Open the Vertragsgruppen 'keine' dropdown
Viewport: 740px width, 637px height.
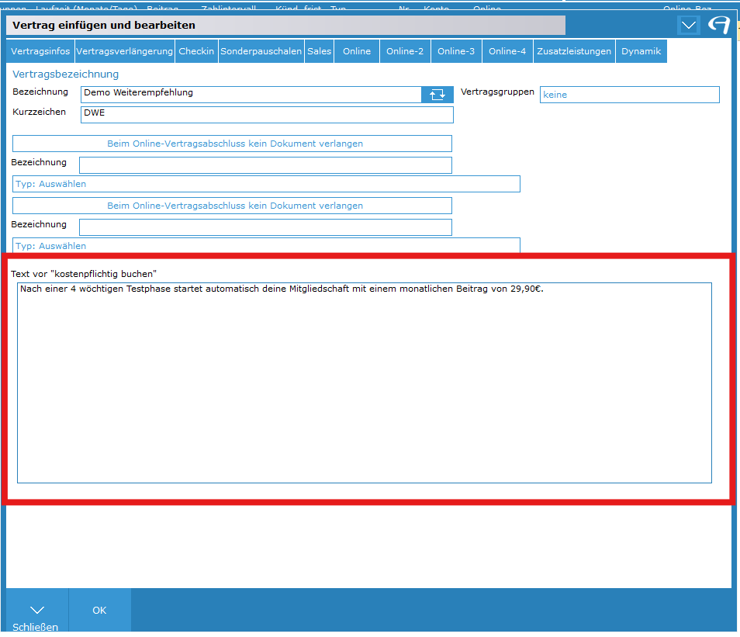coord(629,95)
